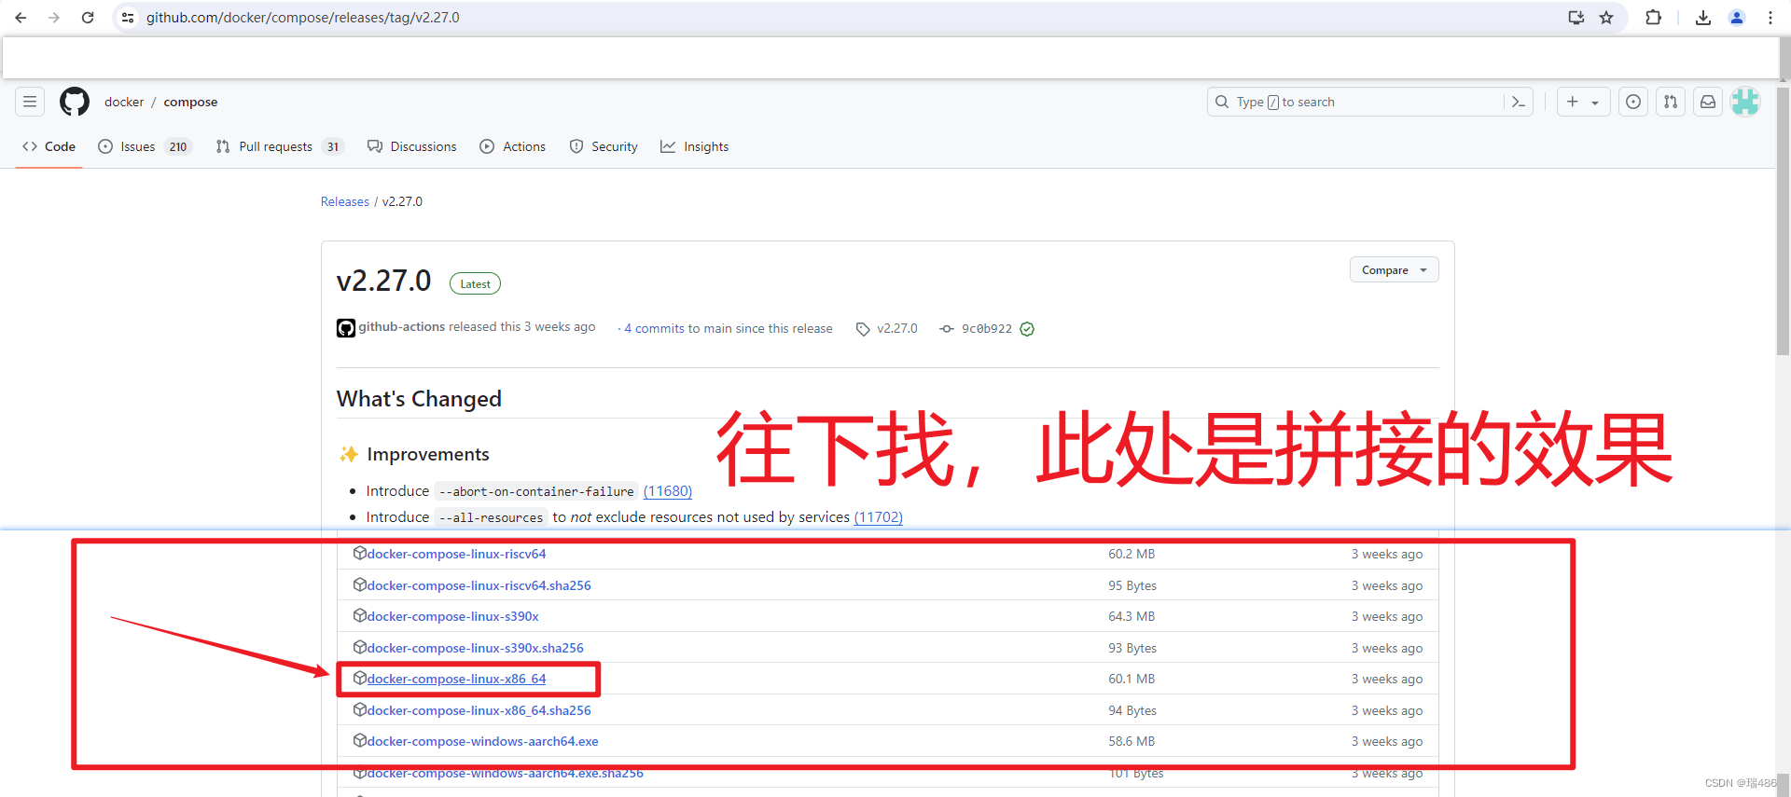Switch to the Pull requests tab
Viewport: 1791px width, 797px height.
tap(280, 146)
